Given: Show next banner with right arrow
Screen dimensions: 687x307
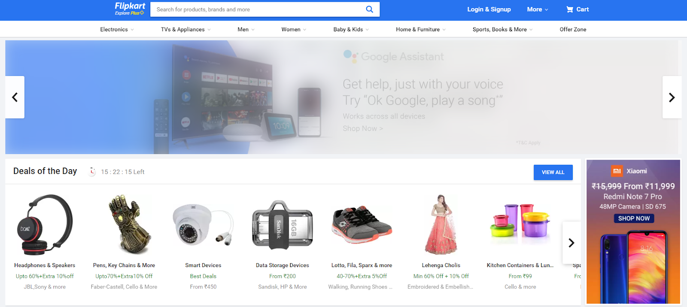Looking at the screenshot, I should coord(672,97).
